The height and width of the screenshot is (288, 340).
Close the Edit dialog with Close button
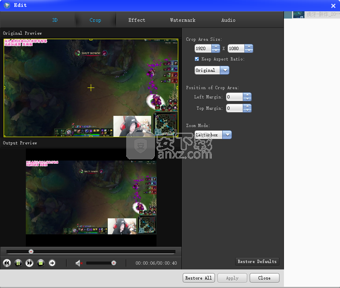click(264, 278)
